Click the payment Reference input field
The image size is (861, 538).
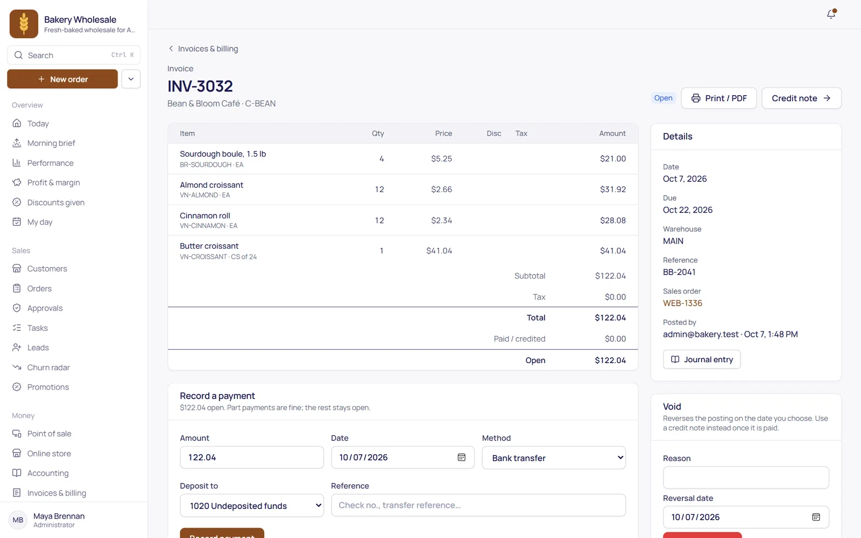point(478,505)
